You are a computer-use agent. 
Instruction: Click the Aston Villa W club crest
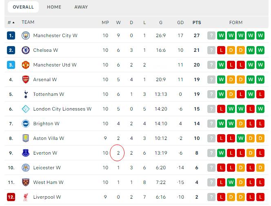[x=25, y=138]
